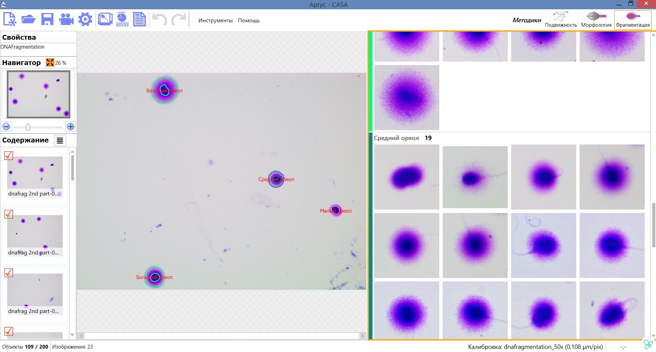Open the text report document icon
This screenshot has height=352, width=656.
pos(139,19)
